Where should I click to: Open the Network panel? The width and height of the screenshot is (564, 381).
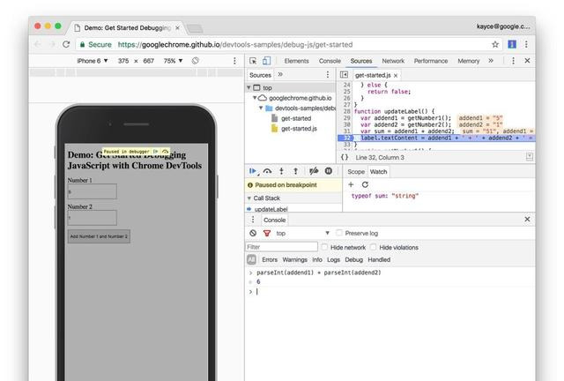click(x=393, y=61)
